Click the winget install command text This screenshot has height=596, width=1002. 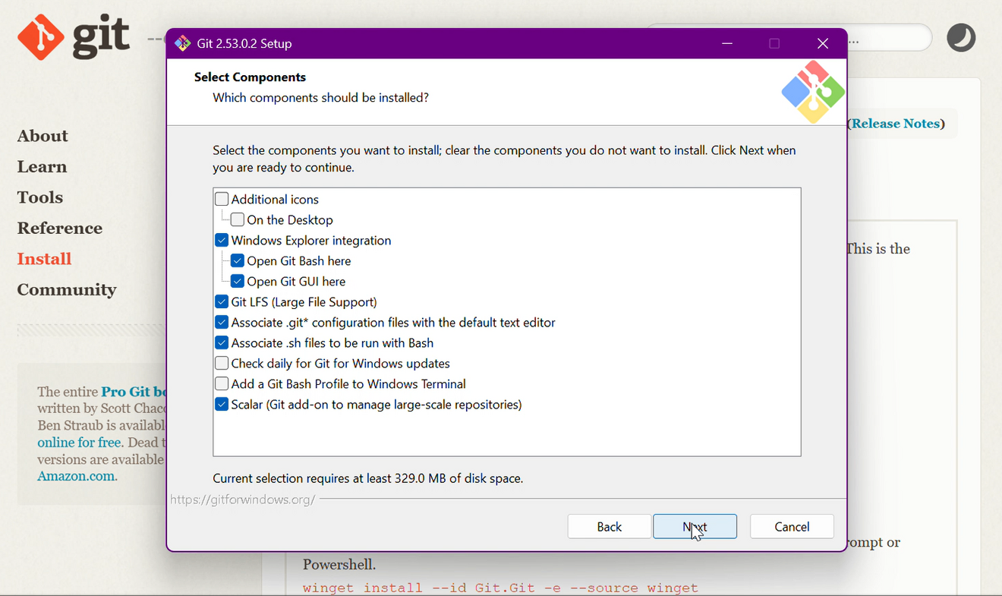coord(500,588)
